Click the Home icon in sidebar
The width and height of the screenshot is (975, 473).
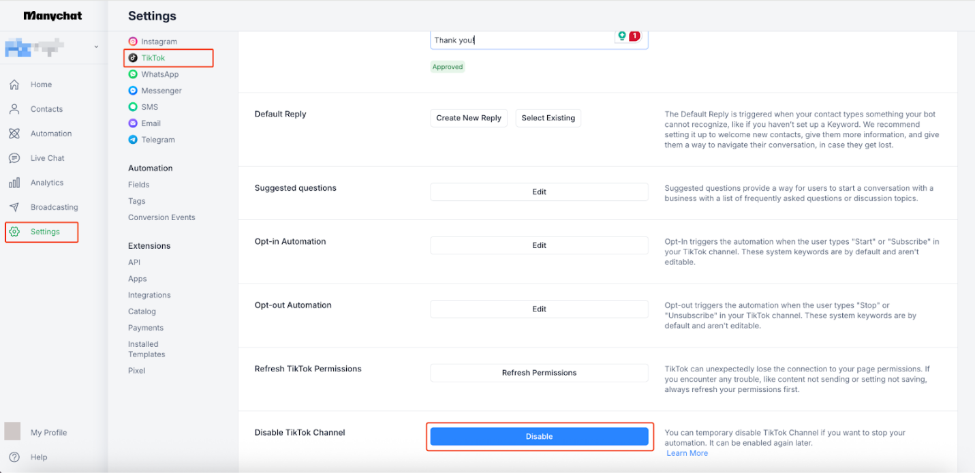point(14,85)
